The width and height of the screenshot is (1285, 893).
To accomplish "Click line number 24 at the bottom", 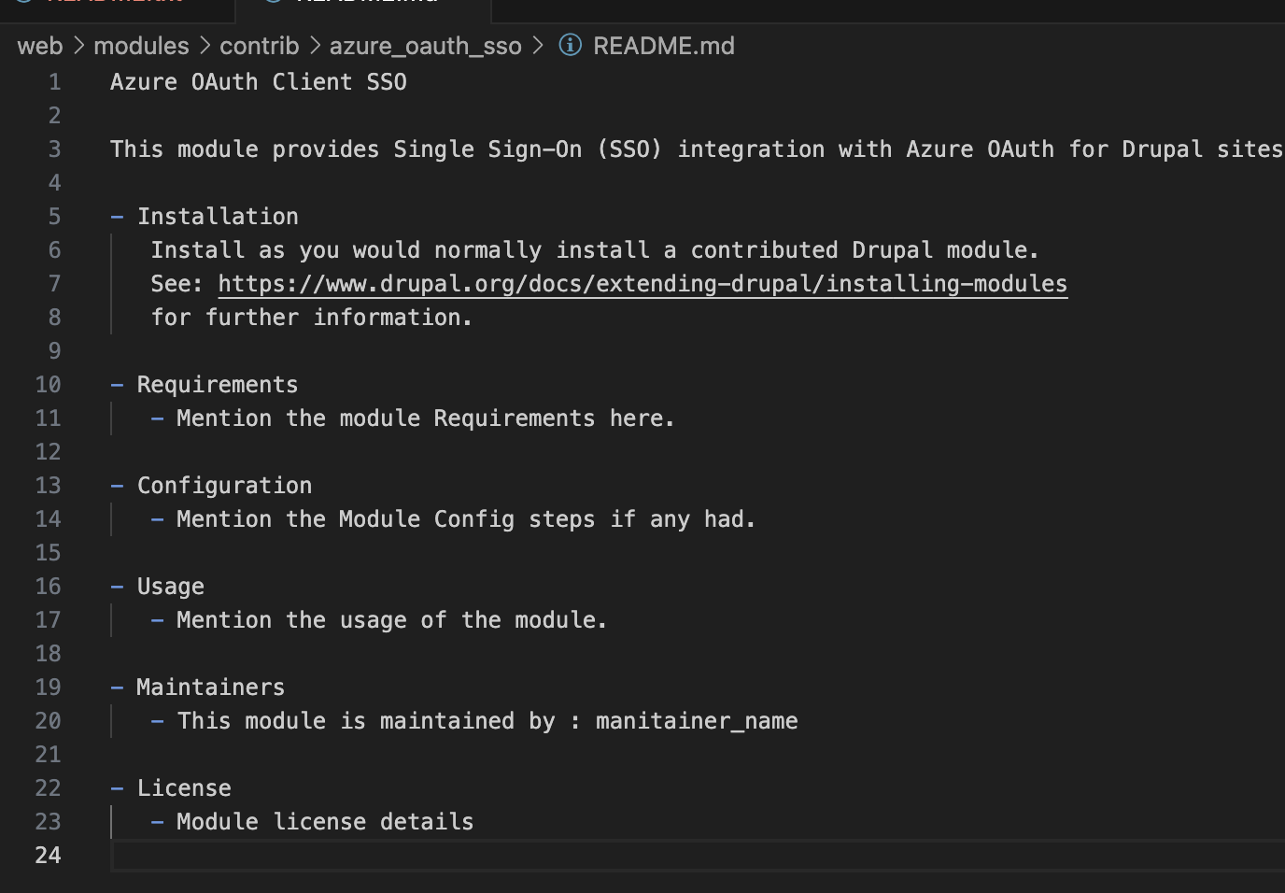I will 48,855.
